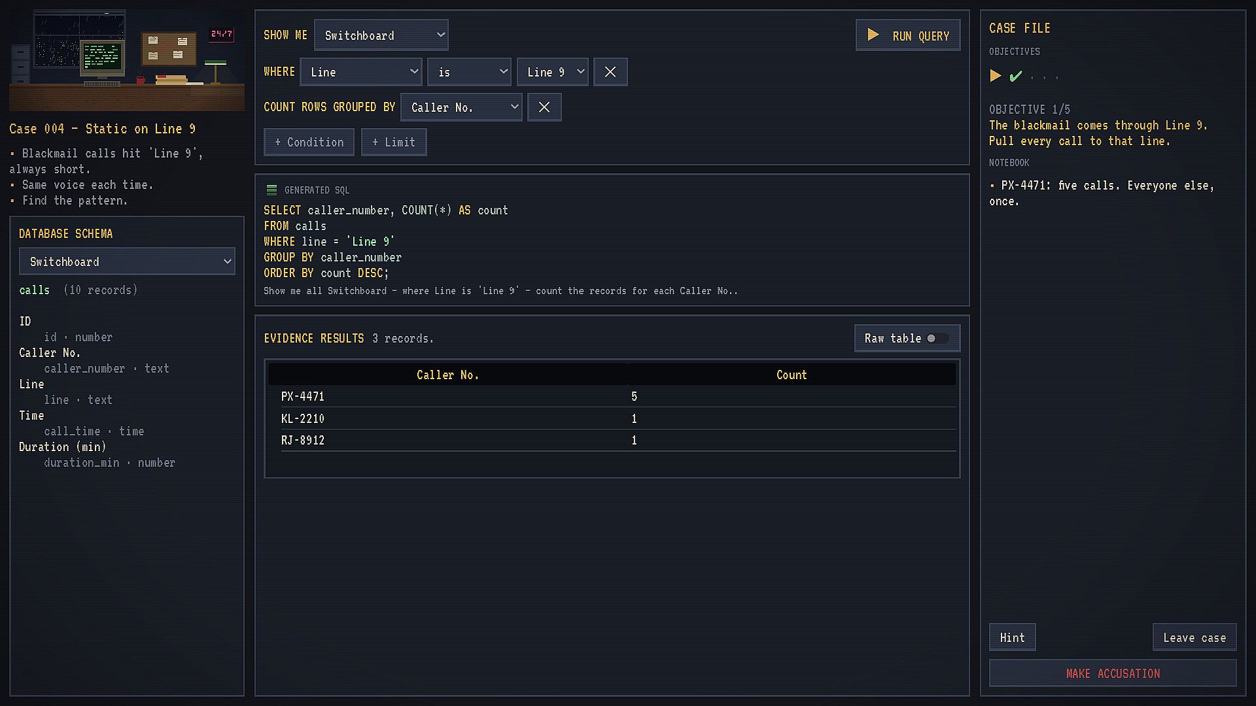The height and width of the screenshot is (706, 1256).
Task: Open the 'is' operator dropdown
Action: [469, 72]
